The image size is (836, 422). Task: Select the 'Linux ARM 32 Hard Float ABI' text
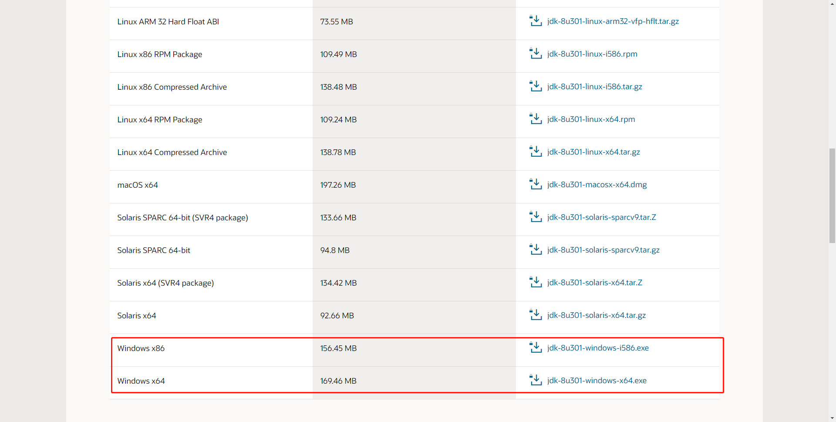[x=168, y=22]
